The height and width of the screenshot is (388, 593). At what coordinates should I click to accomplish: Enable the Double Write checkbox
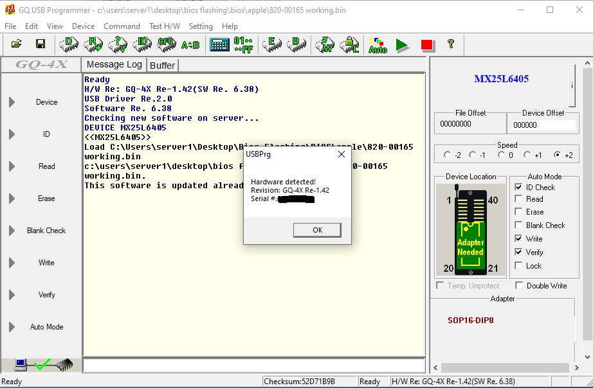point(519,286)
